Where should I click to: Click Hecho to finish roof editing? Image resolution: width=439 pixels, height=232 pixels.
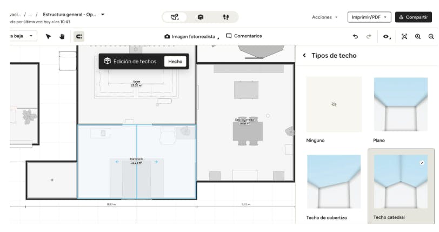tap(175, 61)
